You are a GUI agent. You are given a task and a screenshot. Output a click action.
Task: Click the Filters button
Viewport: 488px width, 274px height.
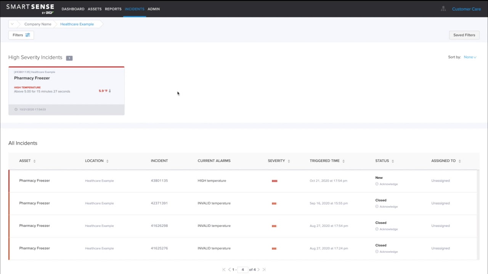[x=21, y=35]
